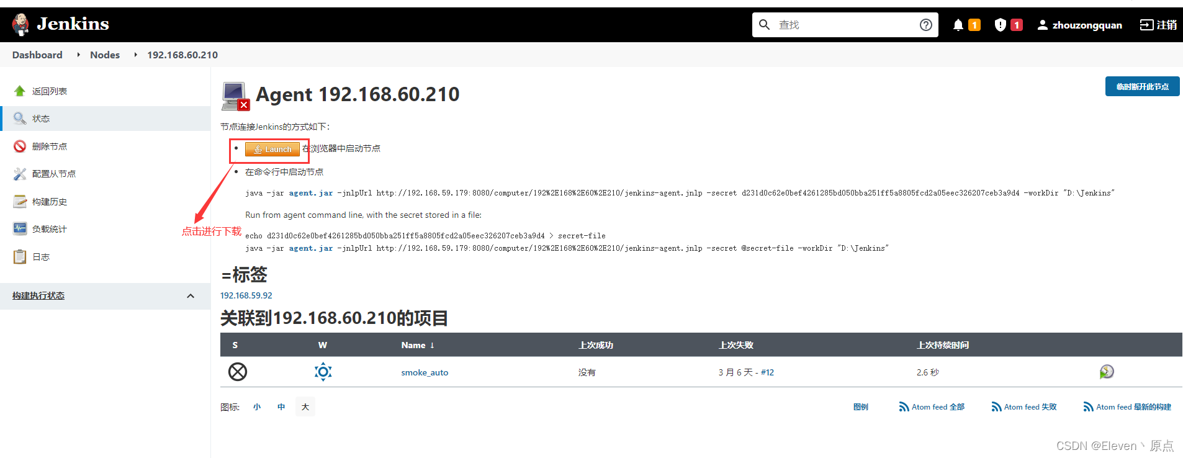Click the 注销 logout link
Image resolution: width=1183 pixels, height=458 pixels.
click(1158, 25)
